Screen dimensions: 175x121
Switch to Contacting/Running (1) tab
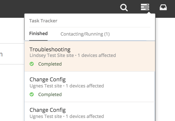(x=85, y=34)
